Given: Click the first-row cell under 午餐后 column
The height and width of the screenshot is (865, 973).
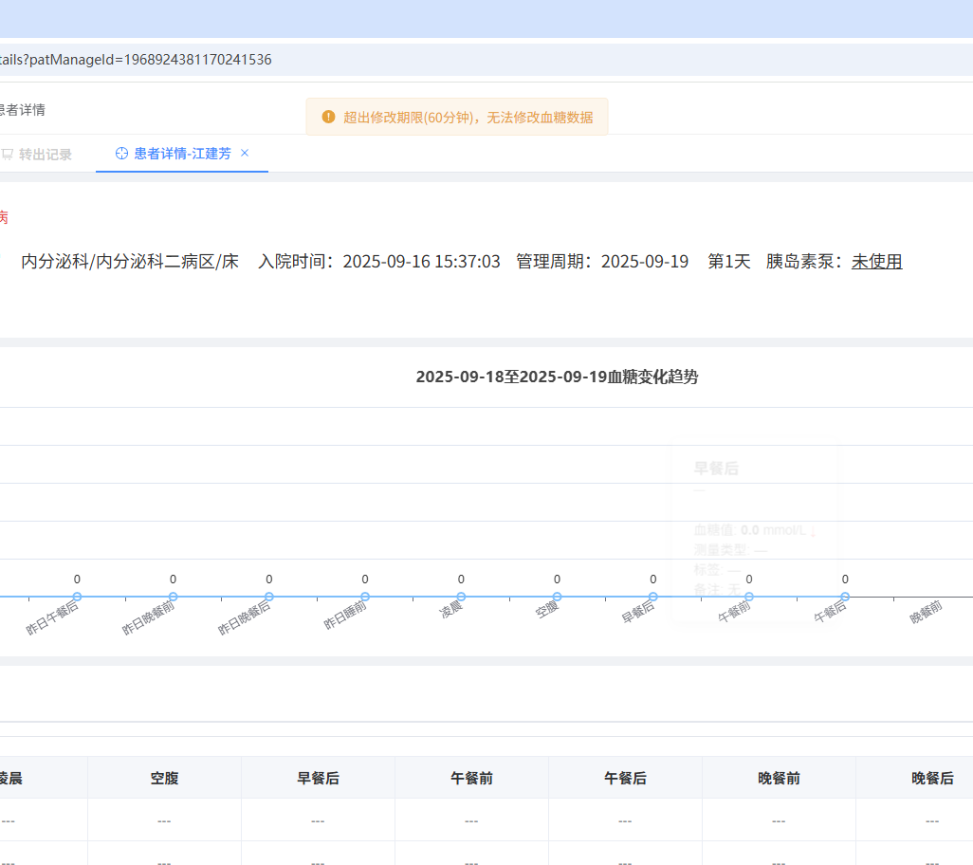Looking at the screenshot, I should point(626,820).
